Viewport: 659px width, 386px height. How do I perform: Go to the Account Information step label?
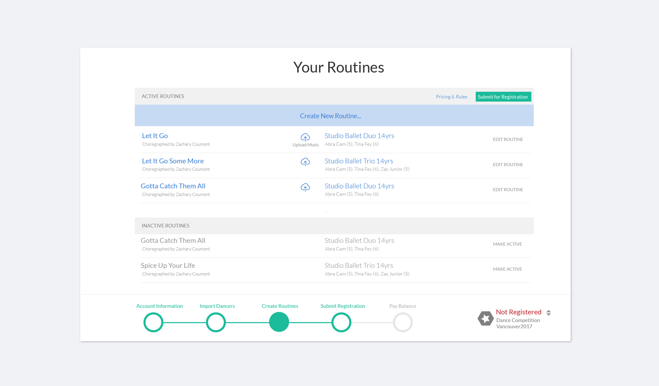click(159, 306)
